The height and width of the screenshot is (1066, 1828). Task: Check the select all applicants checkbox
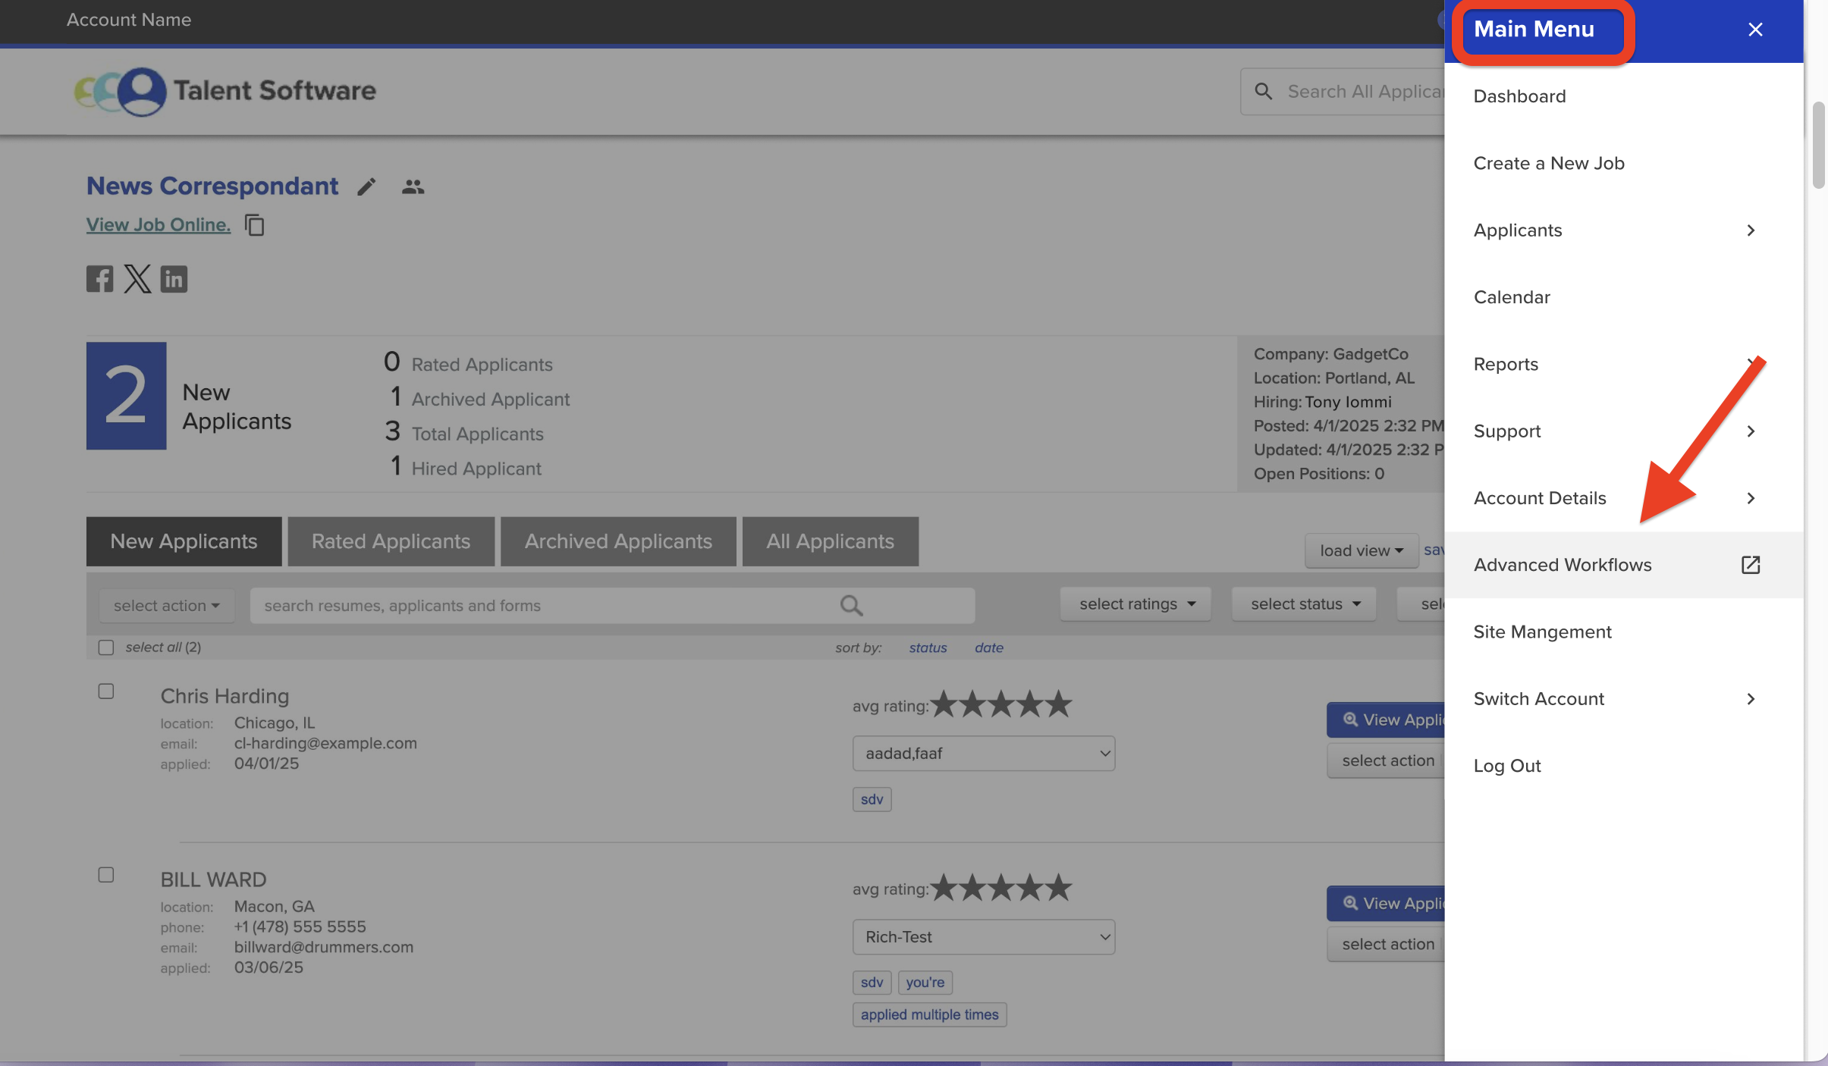(106, 647)
